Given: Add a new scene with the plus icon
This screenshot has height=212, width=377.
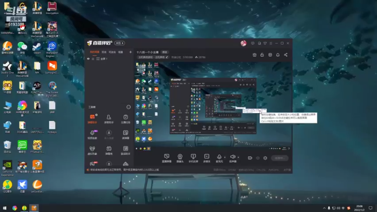Looking at the screenshot, I should [131, 52].
